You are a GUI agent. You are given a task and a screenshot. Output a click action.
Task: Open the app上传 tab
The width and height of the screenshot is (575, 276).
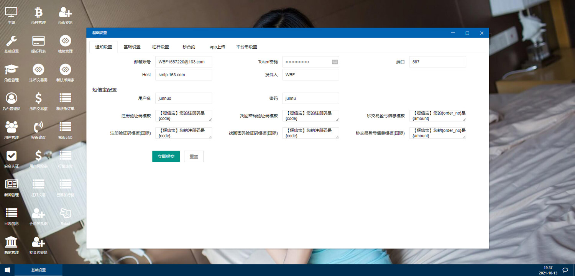click(x=217, y=47)
